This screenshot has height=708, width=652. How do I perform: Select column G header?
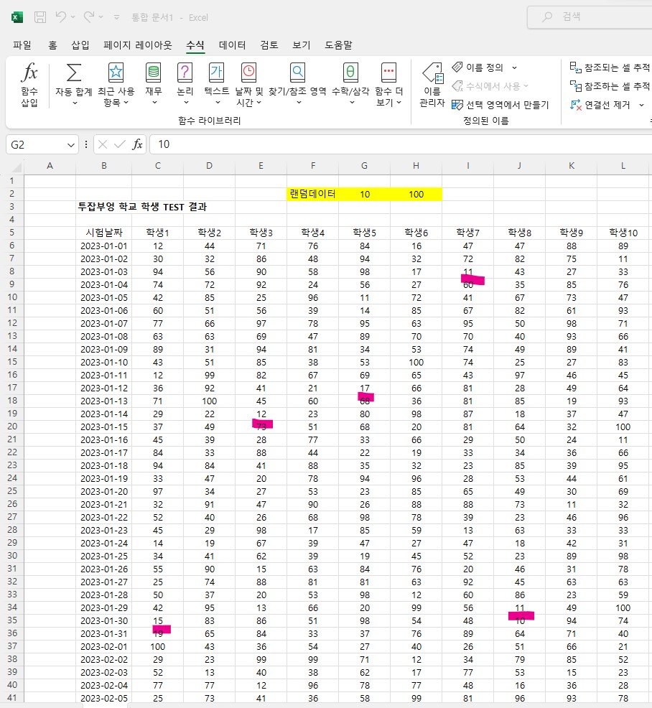[364, 166]
